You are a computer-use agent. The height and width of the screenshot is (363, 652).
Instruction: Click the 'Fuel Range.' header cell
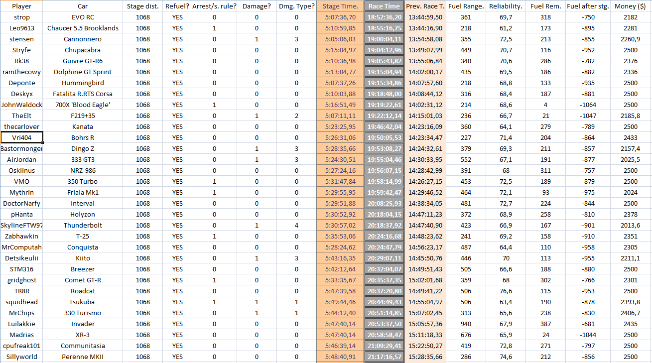click(466, 6)
